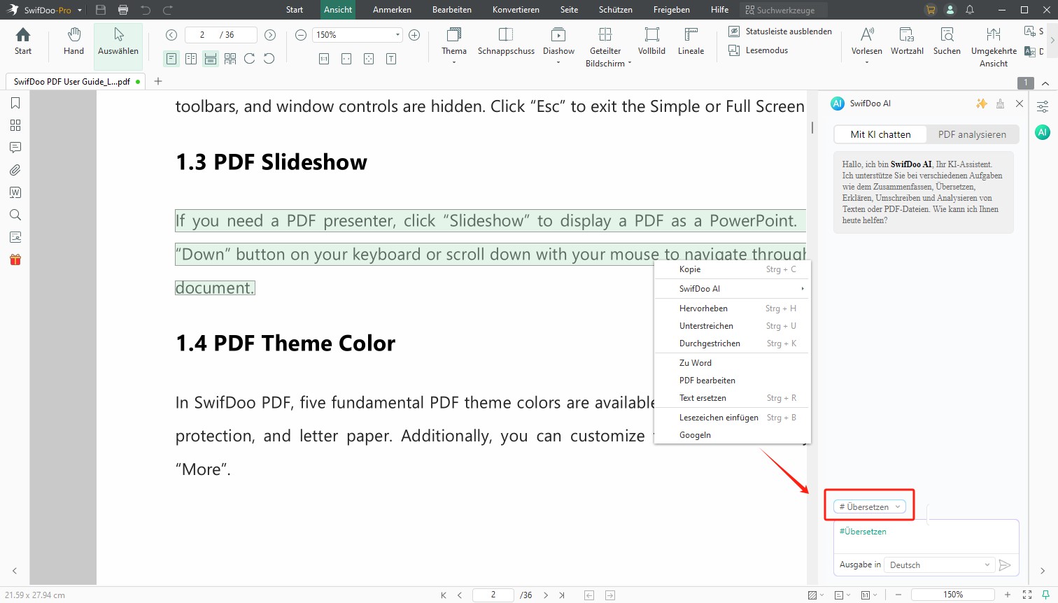1058x603 pixels.
Task: Save document with floppy disk icon
Action: [x=101, y=10]
